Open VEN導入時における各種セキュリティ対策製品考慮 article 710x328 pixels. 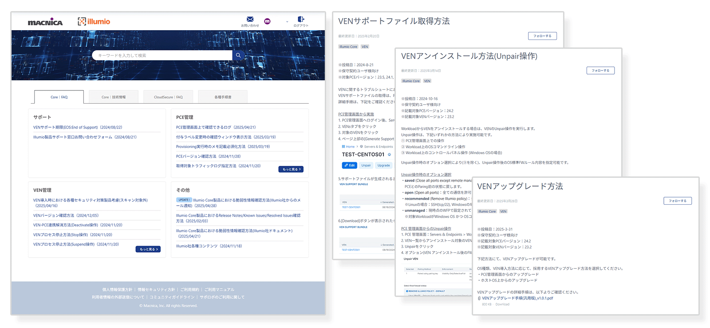point(91,203)
